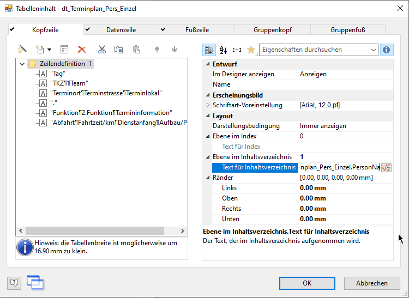The height and width of the screenshot is (298, 409).
Task: Click the Darstellungsbedingung value Immer anzeigen
Action: coord(346,126)
